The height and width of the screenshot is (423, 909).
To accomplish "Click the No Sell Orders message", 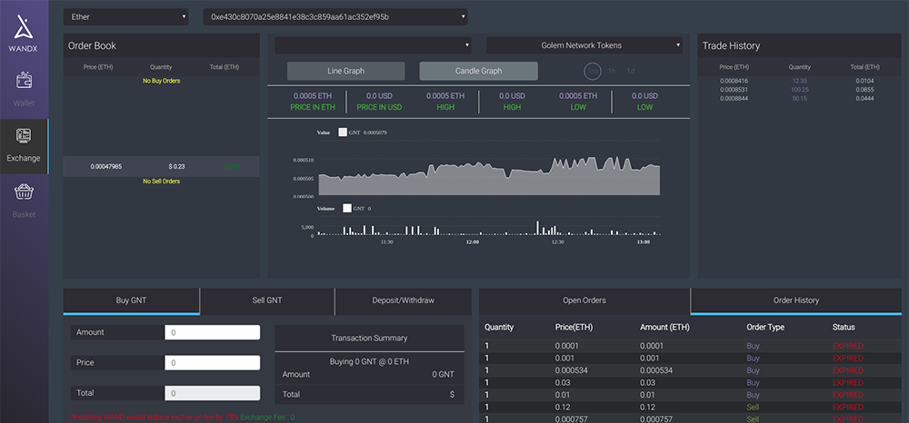I will [x=161, y=182].
